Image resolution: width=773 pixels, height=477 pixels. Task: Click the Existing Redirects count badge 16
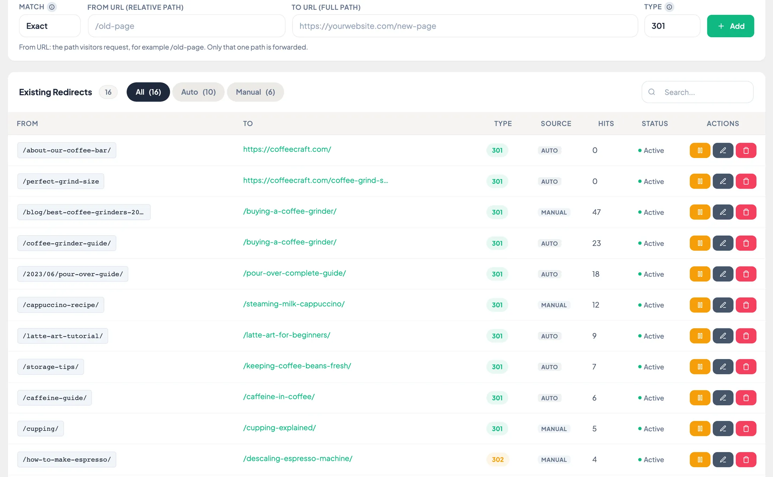coord(108,92)
